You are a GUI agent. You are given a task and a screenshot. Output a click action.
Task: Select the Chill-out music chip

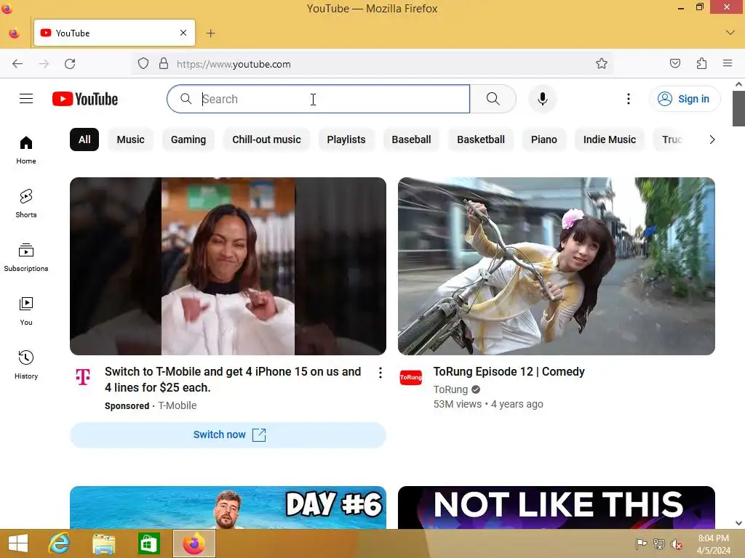[266, 139]
